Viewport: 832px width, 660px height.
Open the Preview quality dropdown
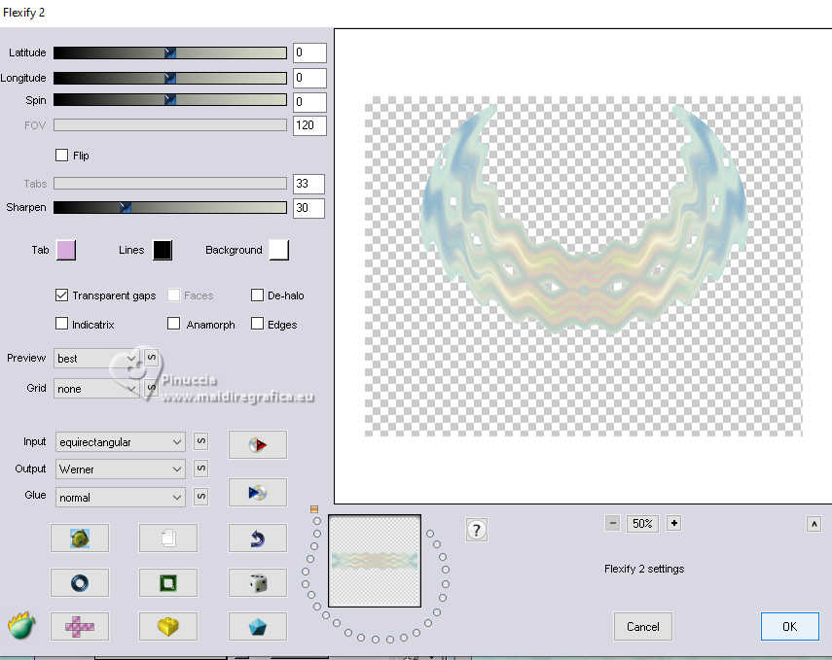97,359
